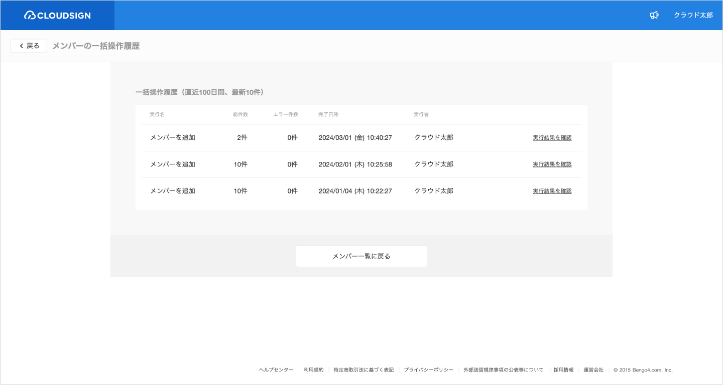Select the 2024/01/04 (木) 10:22:27 timestamp
Screen dimensions: 723x385
[355, 191]
